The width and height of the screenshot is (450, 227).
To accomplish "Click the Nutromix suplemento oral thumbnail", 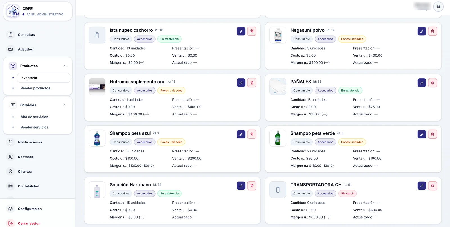I will click(97, 87).
